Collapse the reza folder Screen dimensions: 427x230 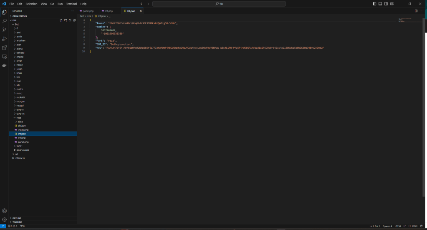click(x=19, y=117)
